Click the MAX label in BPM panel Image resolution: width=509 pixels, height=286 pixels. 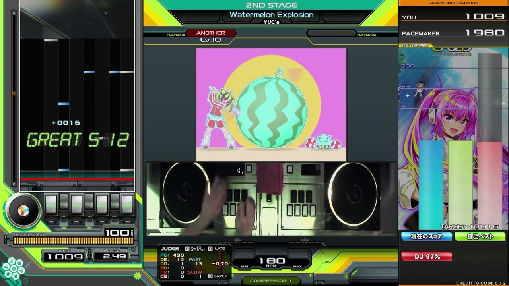click(298, 267)
